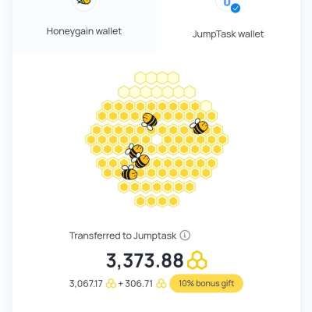
Task: Click the blue verified checkmark badge
Action: tap(236, 9)
